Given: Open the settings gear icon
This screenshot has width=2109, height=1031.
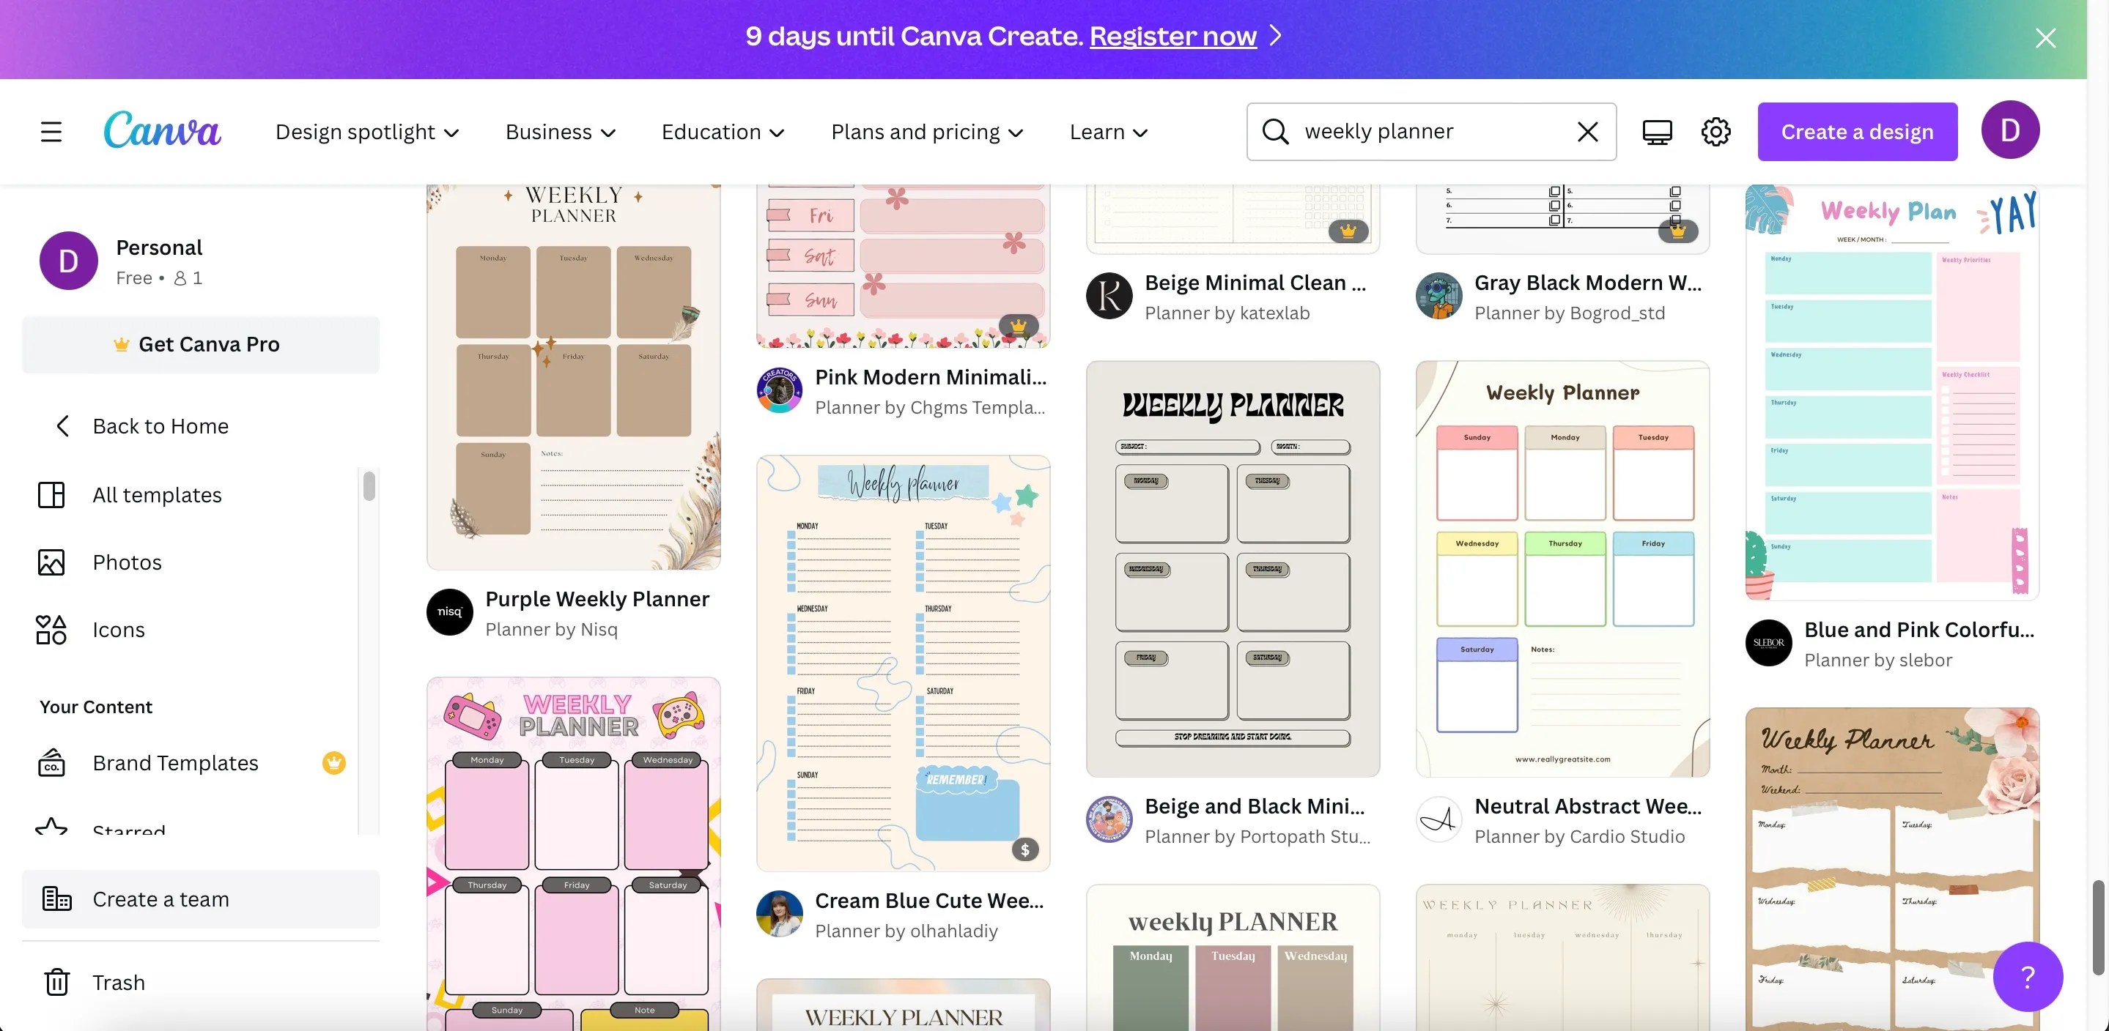Looking at the screenshot, I should (1716, 132).
